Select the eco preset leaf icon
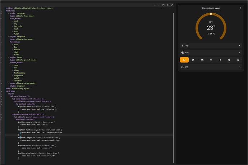 193,60
